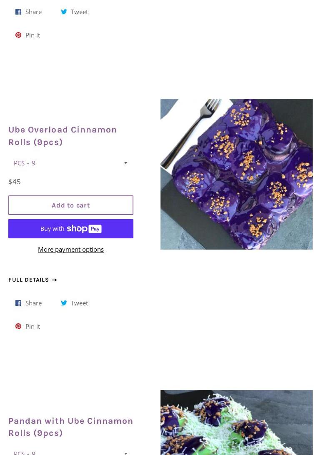Click the arrow icon beside FULL DETAILS

[54, 280]
